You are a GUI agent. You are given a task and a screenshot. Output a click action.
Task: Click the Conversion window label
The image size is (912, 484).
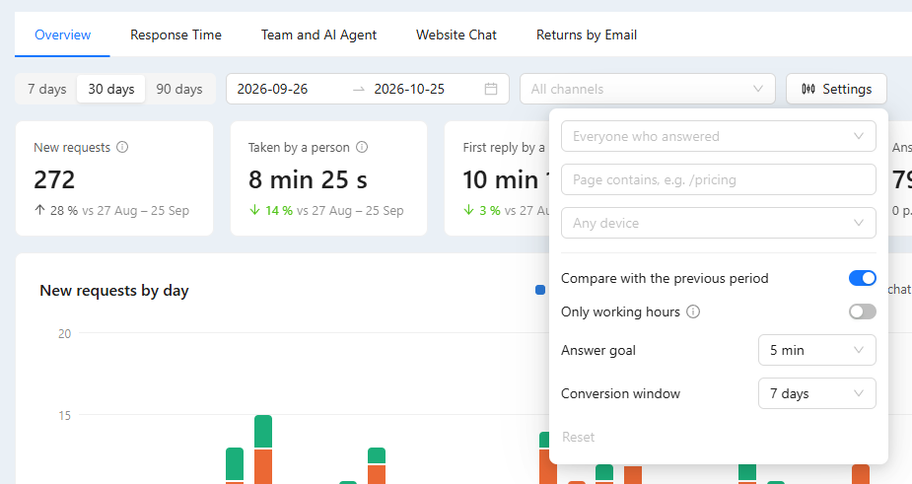(x=620, y=394)
